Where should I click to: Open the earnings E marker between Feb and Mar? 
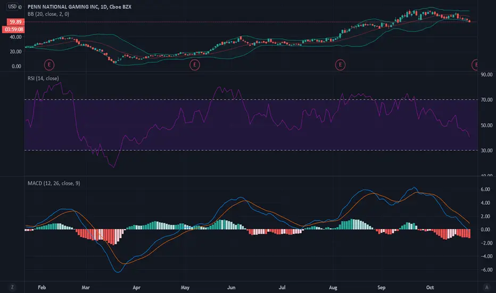pyautogui.click(x=49, y=65)
